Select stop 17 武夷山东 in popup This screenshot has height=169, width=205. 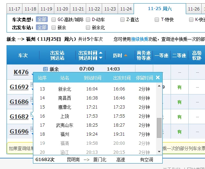click(x=95, y=125)
